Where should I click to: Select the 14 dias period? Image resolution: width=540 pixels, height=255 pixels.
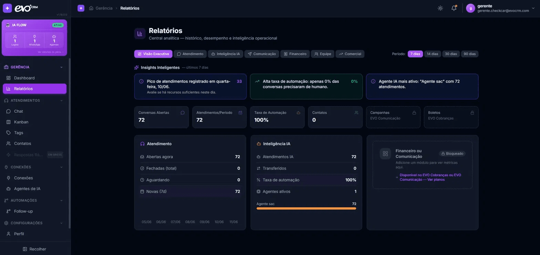[x=433, y=54]
